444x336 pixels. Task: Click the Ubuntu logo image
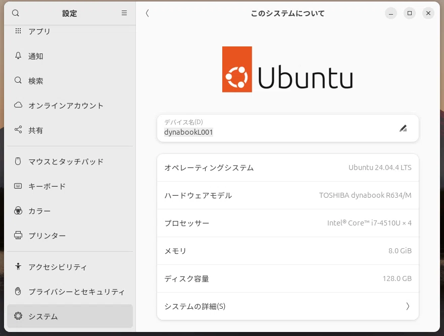[287, 69]
